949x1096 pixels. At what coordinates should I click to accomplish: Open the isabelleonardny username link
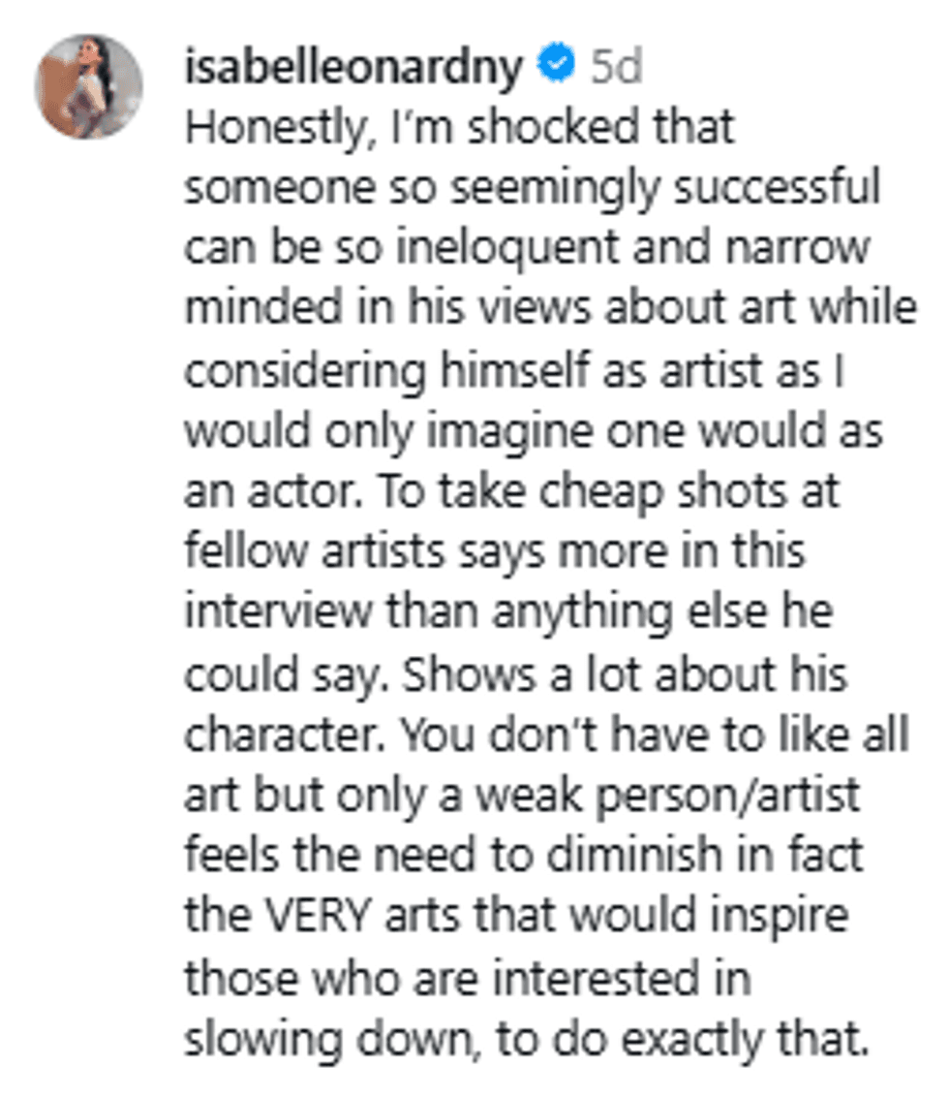pyautogui.click(x=353, y=66)
